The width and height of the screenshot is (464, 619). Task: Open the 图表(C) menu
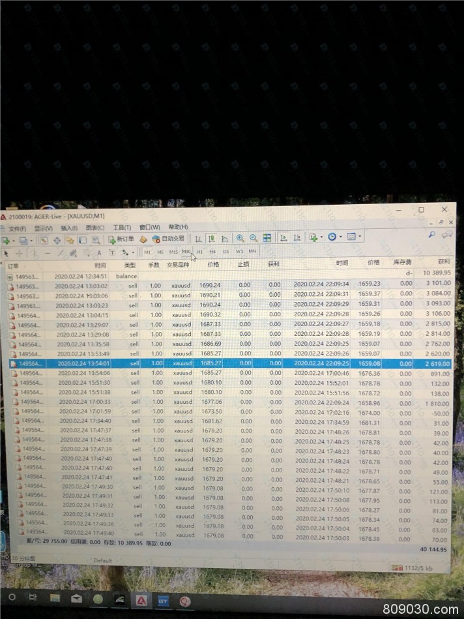click(94, 228)
